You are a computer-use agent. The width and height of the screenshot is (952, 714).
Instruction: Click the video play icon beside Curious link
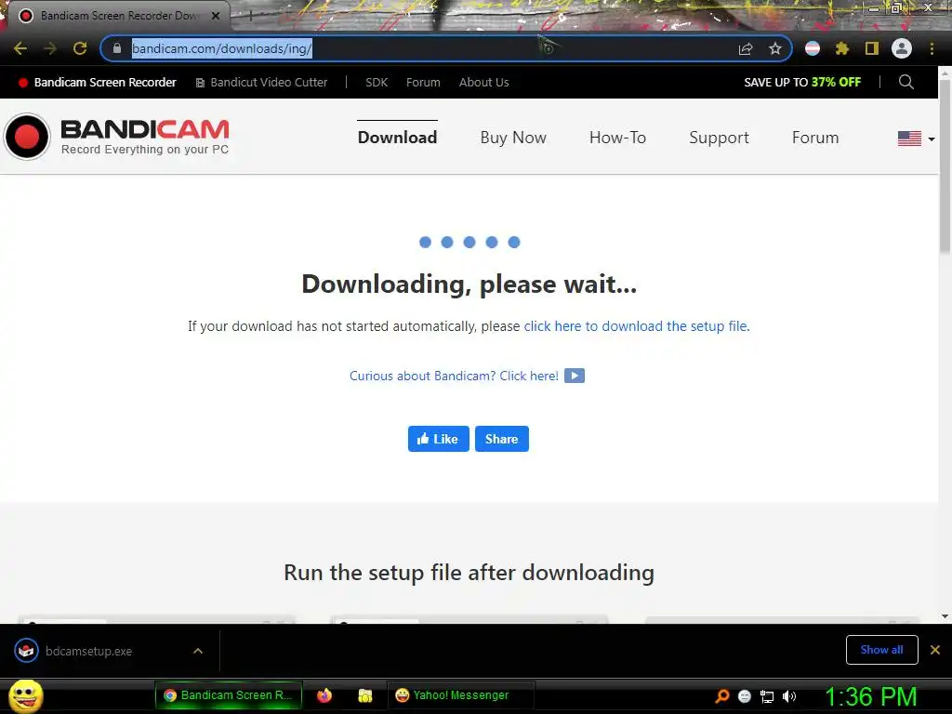pos(575,376)
